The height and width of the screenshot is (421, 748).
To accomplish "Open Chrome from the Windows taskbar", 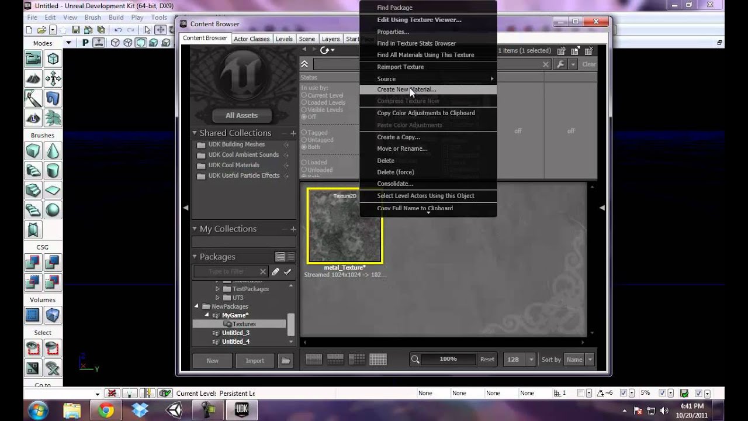I will pyautogui.click(x=106, y=410).
